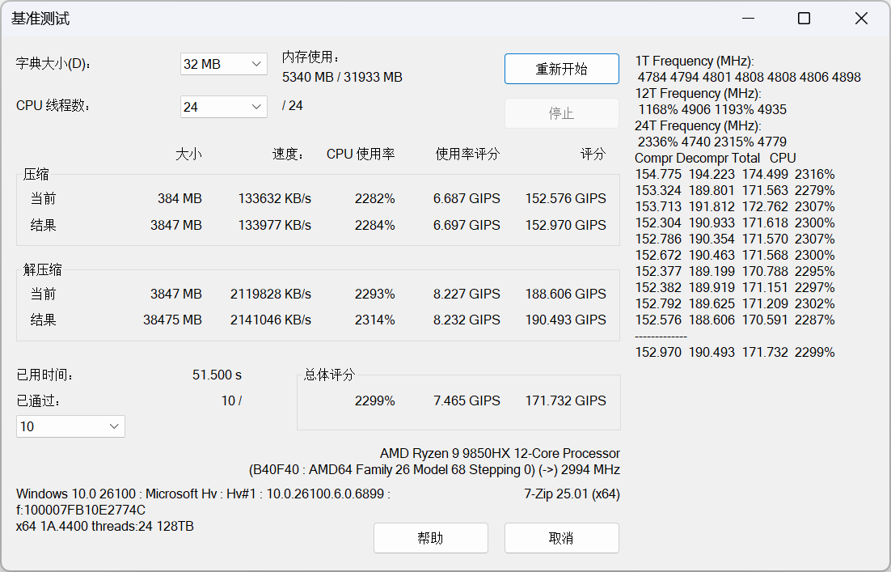Click the total rating 171.732 GIPS value

coord(565,400)
